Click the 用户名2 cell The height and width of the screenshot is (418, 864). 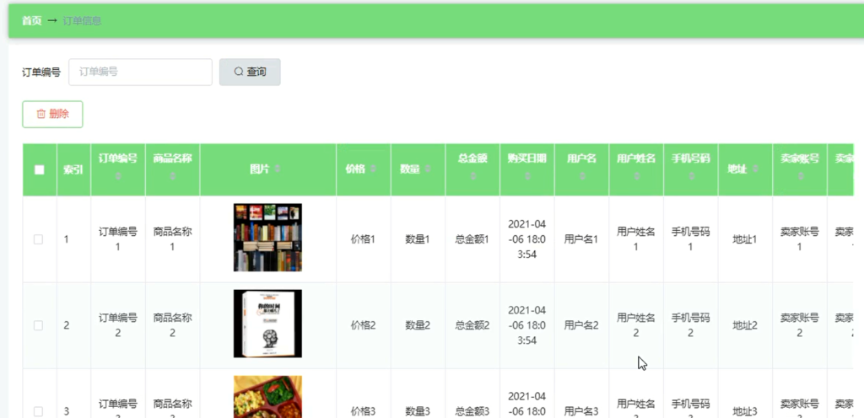[581, 325]
